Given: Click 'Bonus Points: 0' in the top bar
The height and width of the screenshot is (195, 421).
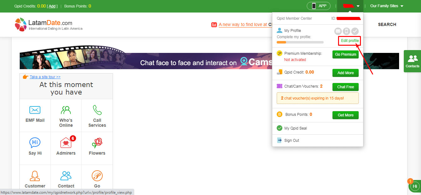Looking at the screenshot, I should tap(78, 6).
